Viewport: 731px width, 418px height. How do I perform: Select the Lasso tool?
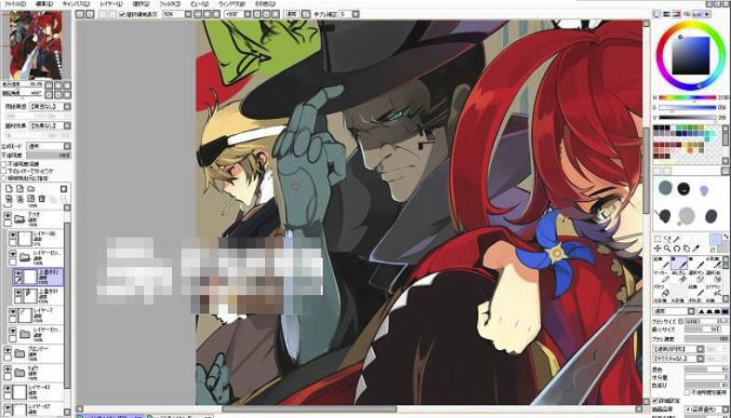coord(667,239)
